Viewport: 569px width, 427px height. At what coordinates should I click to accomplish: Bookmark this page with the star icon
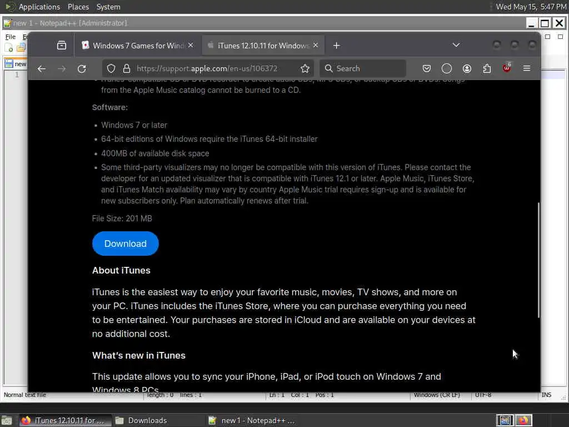tap(305, 68)
